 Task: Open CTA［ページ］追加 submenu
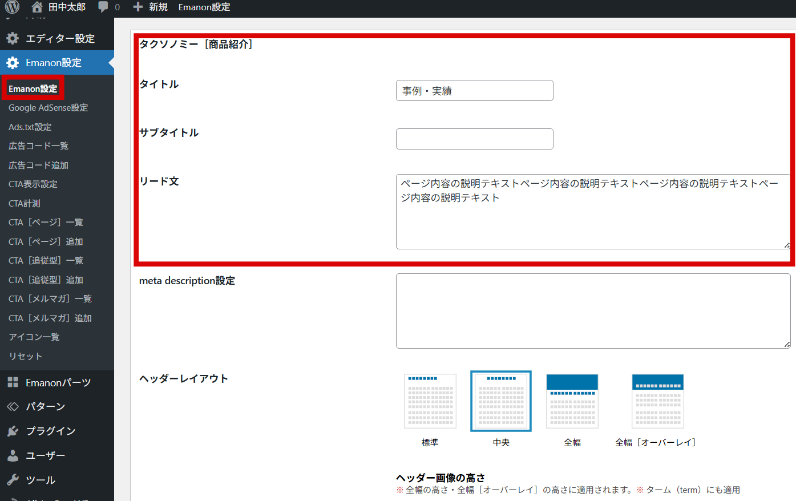(46, 241)
